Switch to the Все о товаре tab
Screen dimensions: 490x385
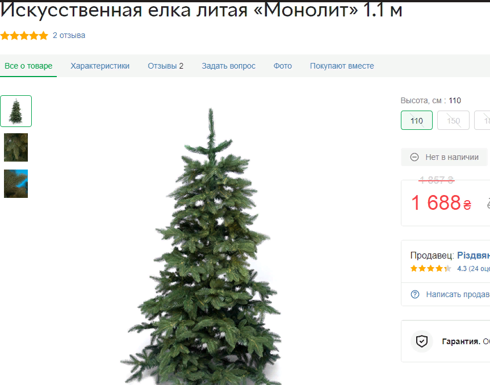tap(28, 66)
